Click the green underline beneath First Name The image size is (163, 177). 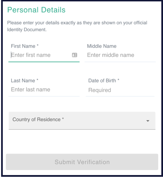[44, 62]
